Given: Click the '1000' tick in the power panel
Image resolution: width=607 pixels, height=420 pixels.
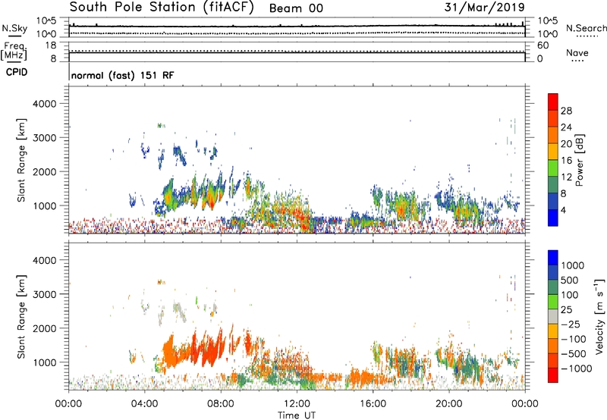Looking at the screenshot, I should 45,205.
